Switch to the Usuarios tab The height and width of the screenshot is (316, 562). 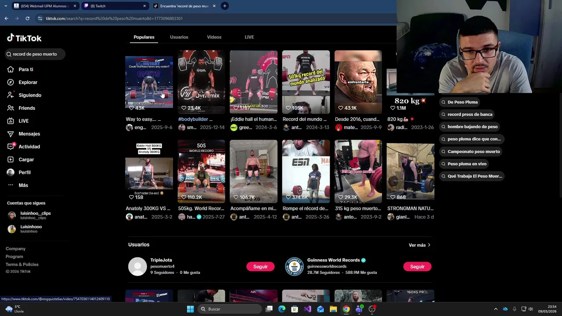point(179,37)
